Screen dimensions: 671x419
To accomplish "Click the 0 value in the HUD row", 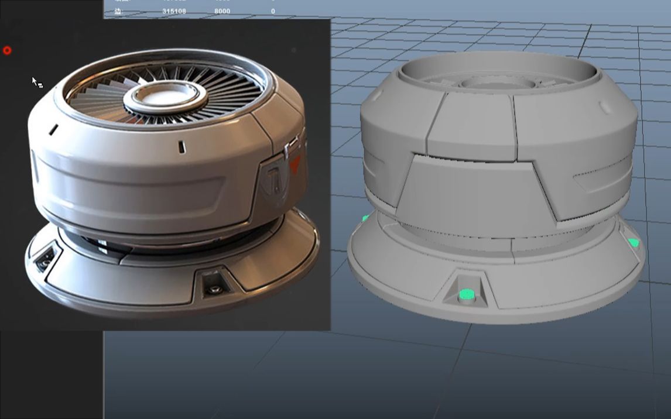I will pyautogui.click(x=273, y=10).
